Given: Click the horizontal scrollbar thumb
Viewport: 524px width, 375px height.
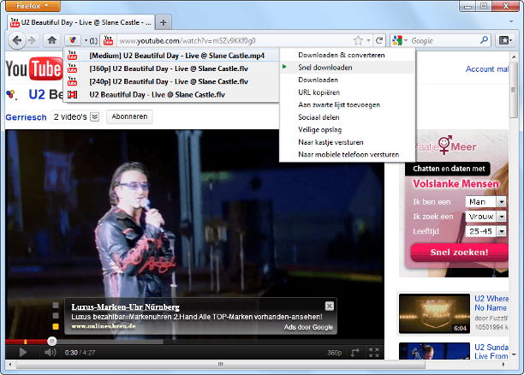Looking at the screenshot, I should [x=221, y=365].
